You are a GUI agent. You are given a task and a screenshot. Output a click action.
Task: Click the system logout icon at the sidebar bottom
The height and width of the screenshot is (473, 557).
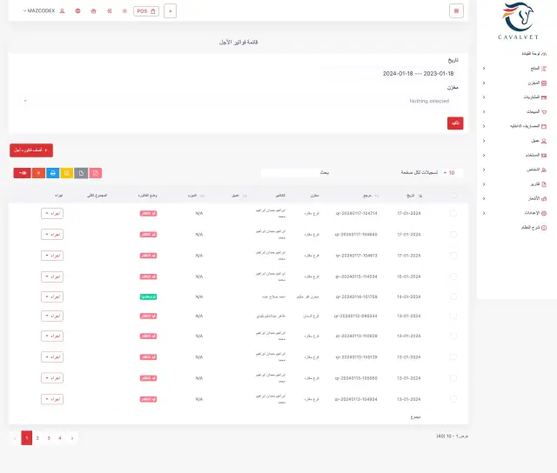(544, 228)
